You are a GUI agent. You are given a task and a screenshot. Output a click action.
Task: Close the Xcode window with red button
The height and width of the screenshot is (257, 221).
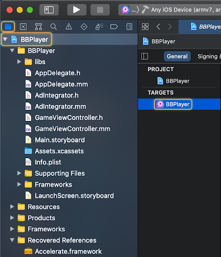point(10,10)
